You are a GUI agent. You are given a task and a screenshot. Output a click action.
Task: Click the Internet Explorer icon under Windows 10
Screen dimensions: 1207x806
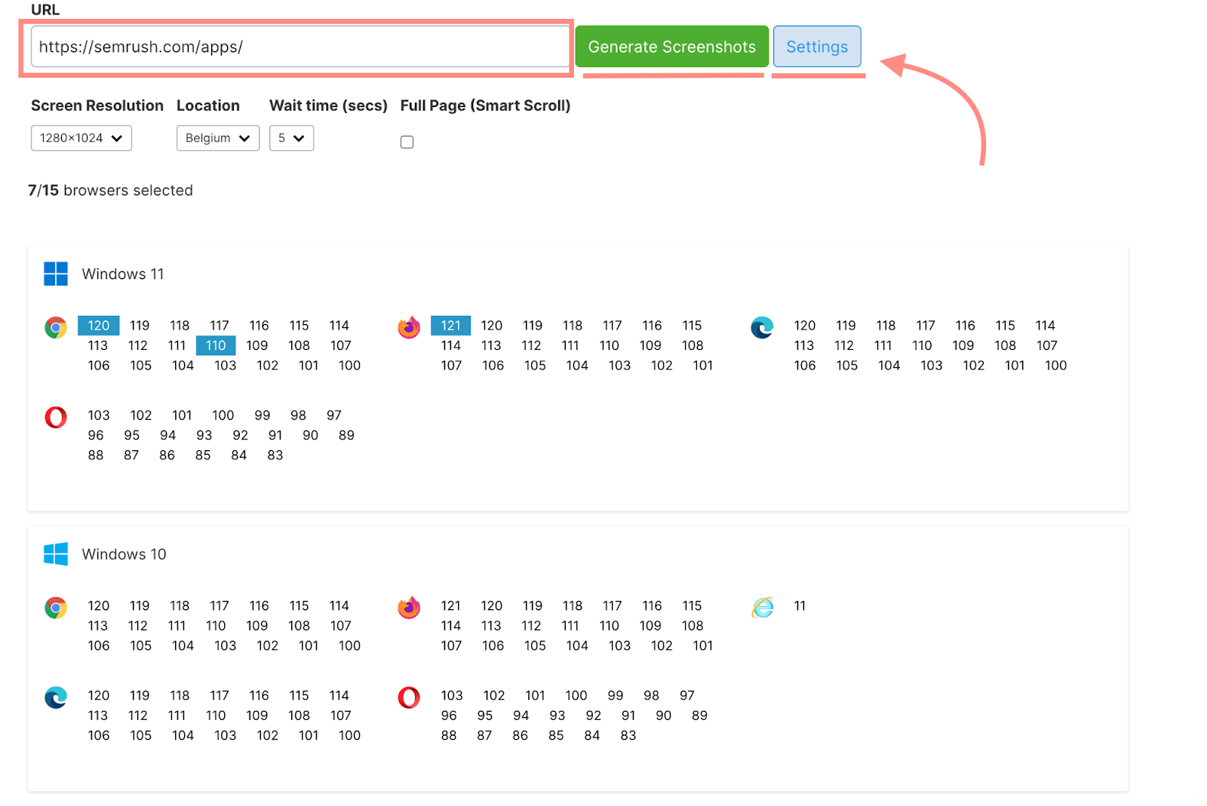coord(762,607)
